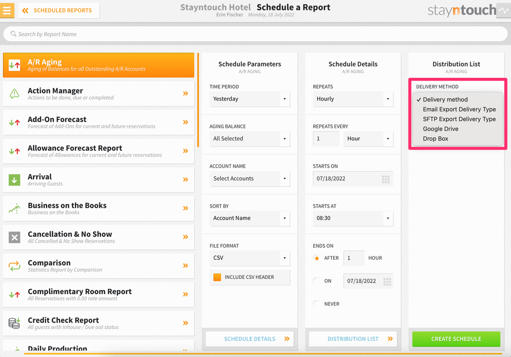Click the chevrons on Schedule Details button

pos(287,339)
